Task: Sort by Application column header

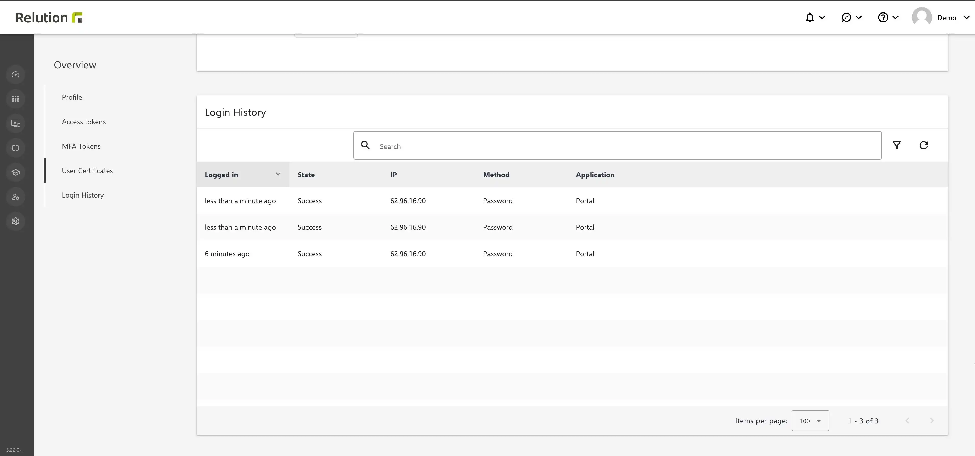Action: pyautogui.click(x=595, y=175)
